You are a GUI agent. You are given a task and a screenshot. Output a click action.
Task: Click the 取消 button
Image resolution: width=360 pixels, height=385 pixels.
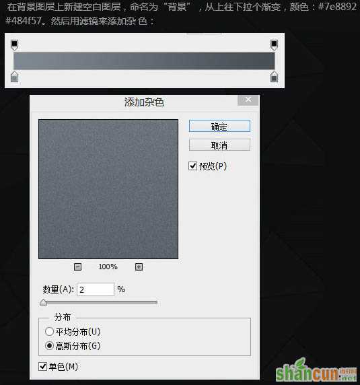coord(219,145)
